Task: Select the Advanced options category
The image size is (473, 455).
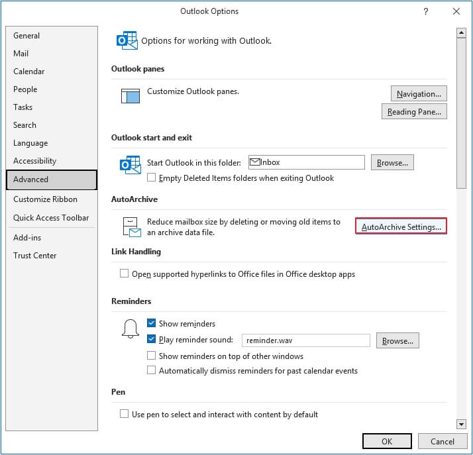Action: pyautogui.click(x=52, y=179)
